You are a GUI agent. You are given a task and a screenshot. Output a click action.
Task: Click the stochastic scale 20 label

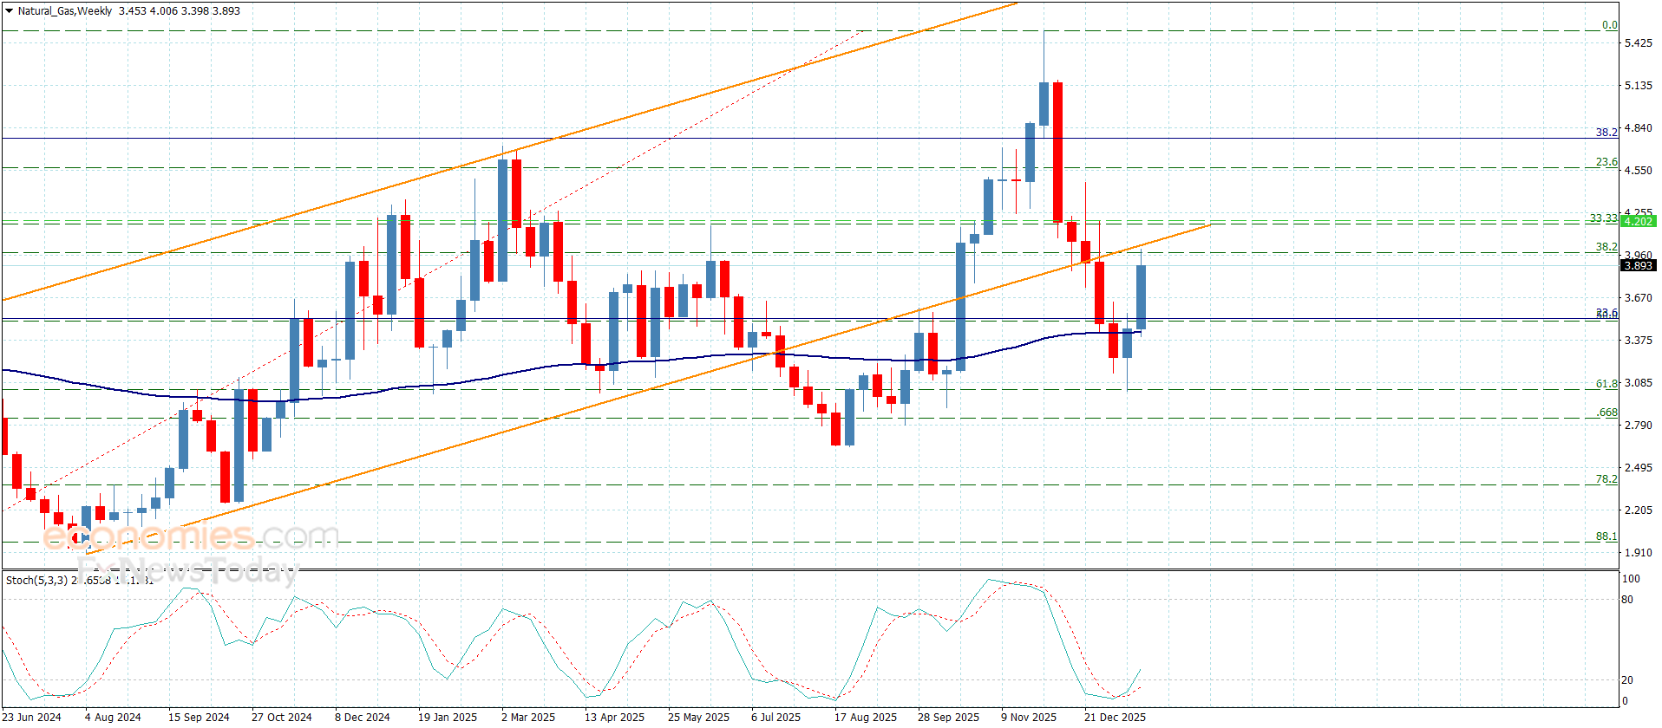coord(1627,680)
